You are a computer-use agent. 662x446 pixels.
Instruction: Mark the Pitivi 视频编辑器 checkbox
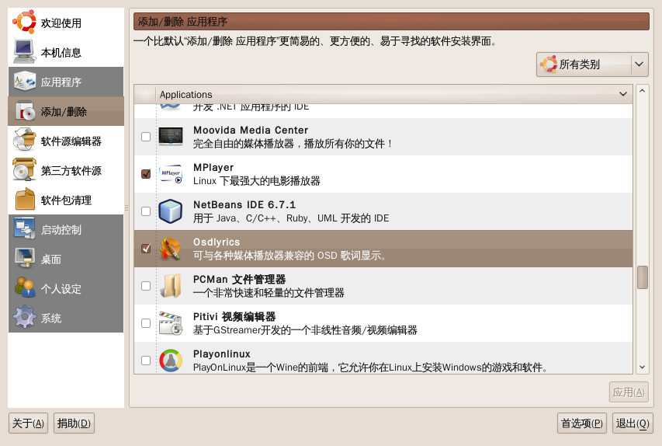146,323
